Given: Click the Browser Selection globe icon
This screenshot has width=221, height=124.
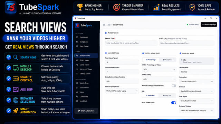Looking at the screenshot, I should (16, 100).
